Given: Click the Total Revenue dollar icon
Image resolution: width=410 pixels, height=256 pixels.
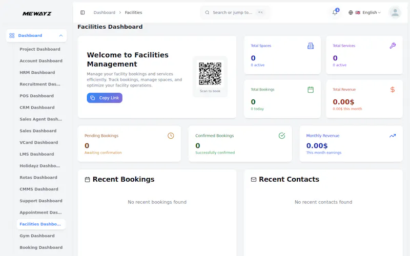Looking at the screenshot, I should (x=393, y=90).
